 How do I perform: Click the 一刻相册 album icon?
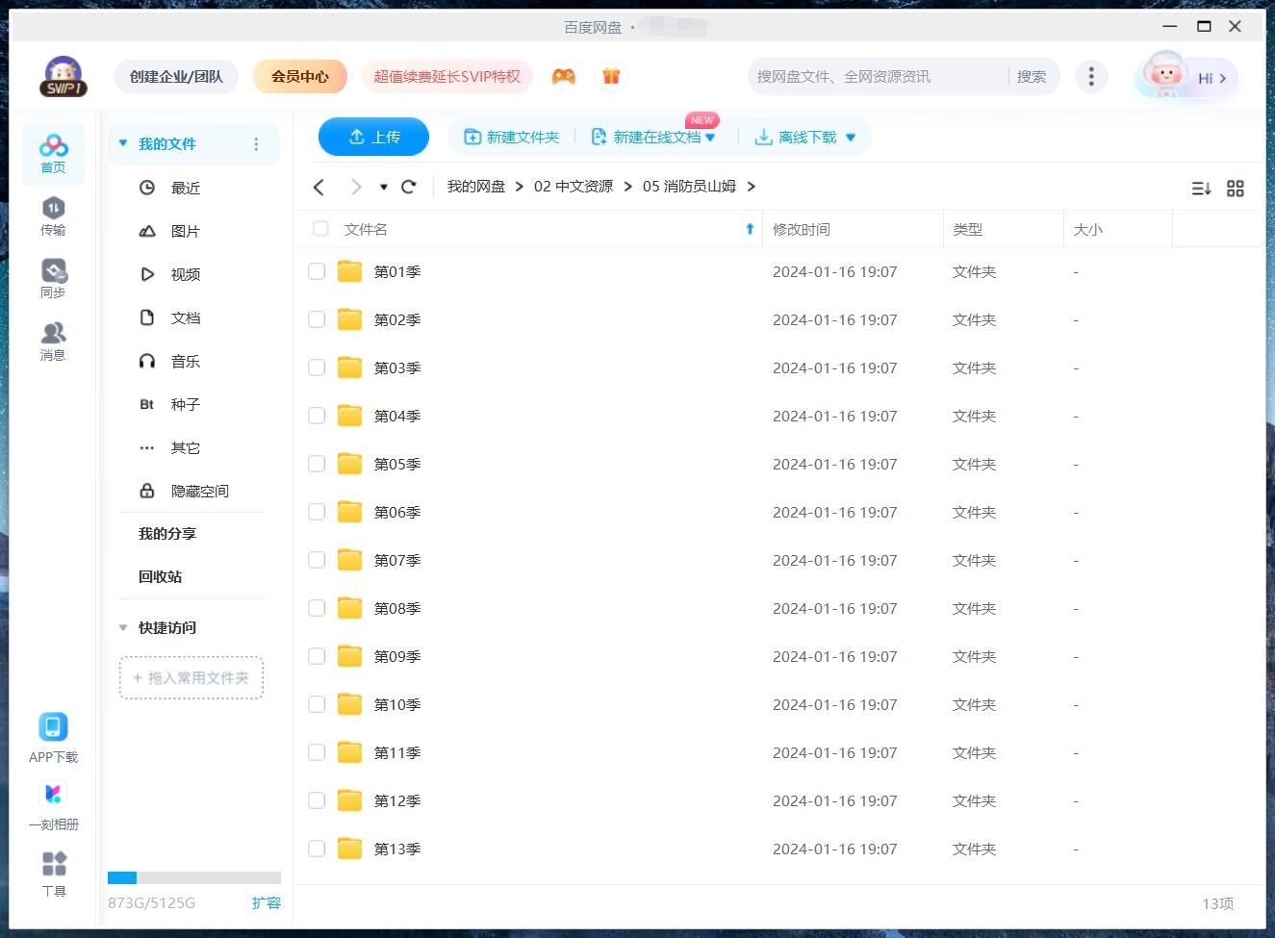tap(53, 794)
